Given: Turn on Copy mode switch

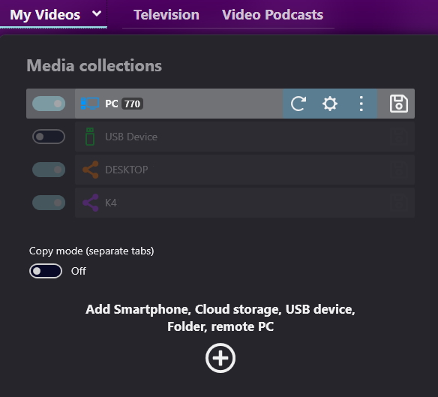Looking at the screenshot, I should (46, 271).
